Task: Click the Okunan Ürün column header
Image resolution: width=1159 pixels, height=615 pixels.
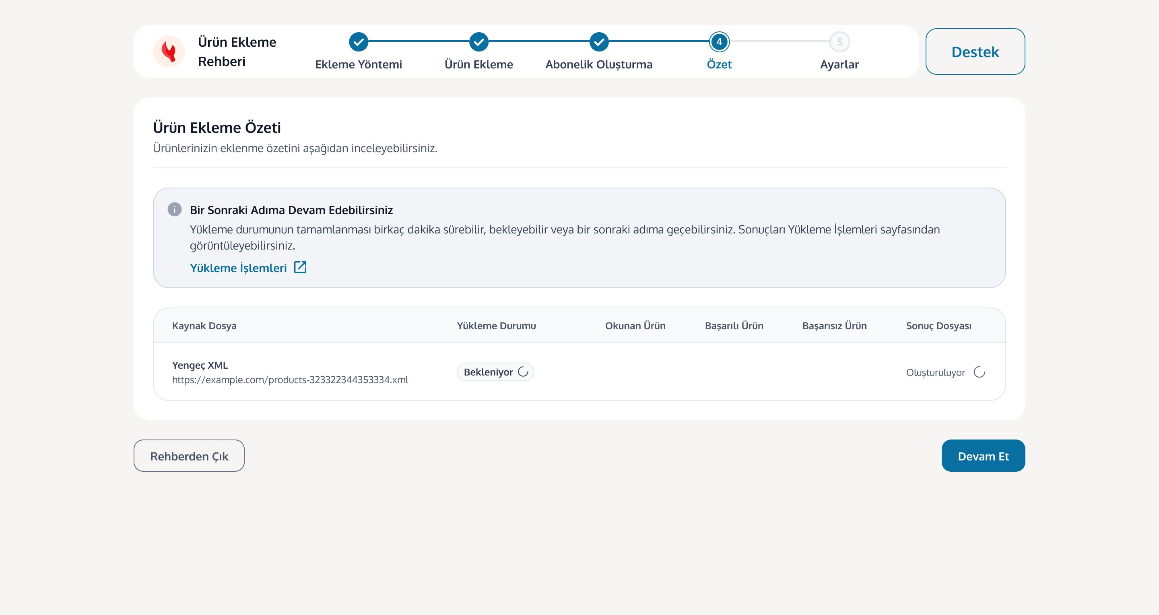Action: (x=635, y=326)
